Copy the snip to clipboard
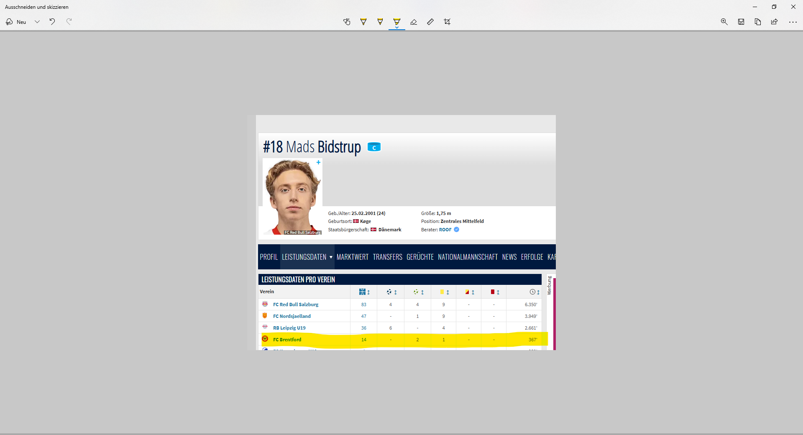The height and width of the screenshot is (435, 803). 758,22
